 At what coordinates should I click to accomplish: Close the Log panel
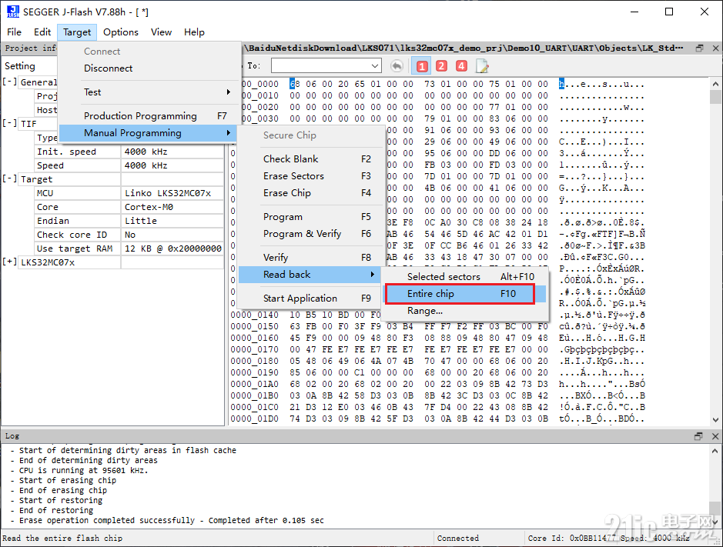pos(715,436)
